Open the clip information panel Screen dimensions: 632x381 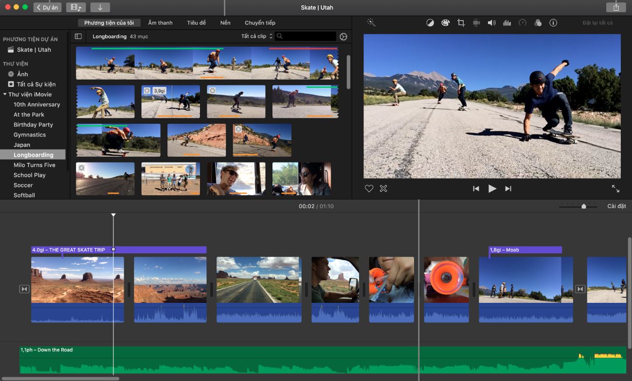[553, 22]
